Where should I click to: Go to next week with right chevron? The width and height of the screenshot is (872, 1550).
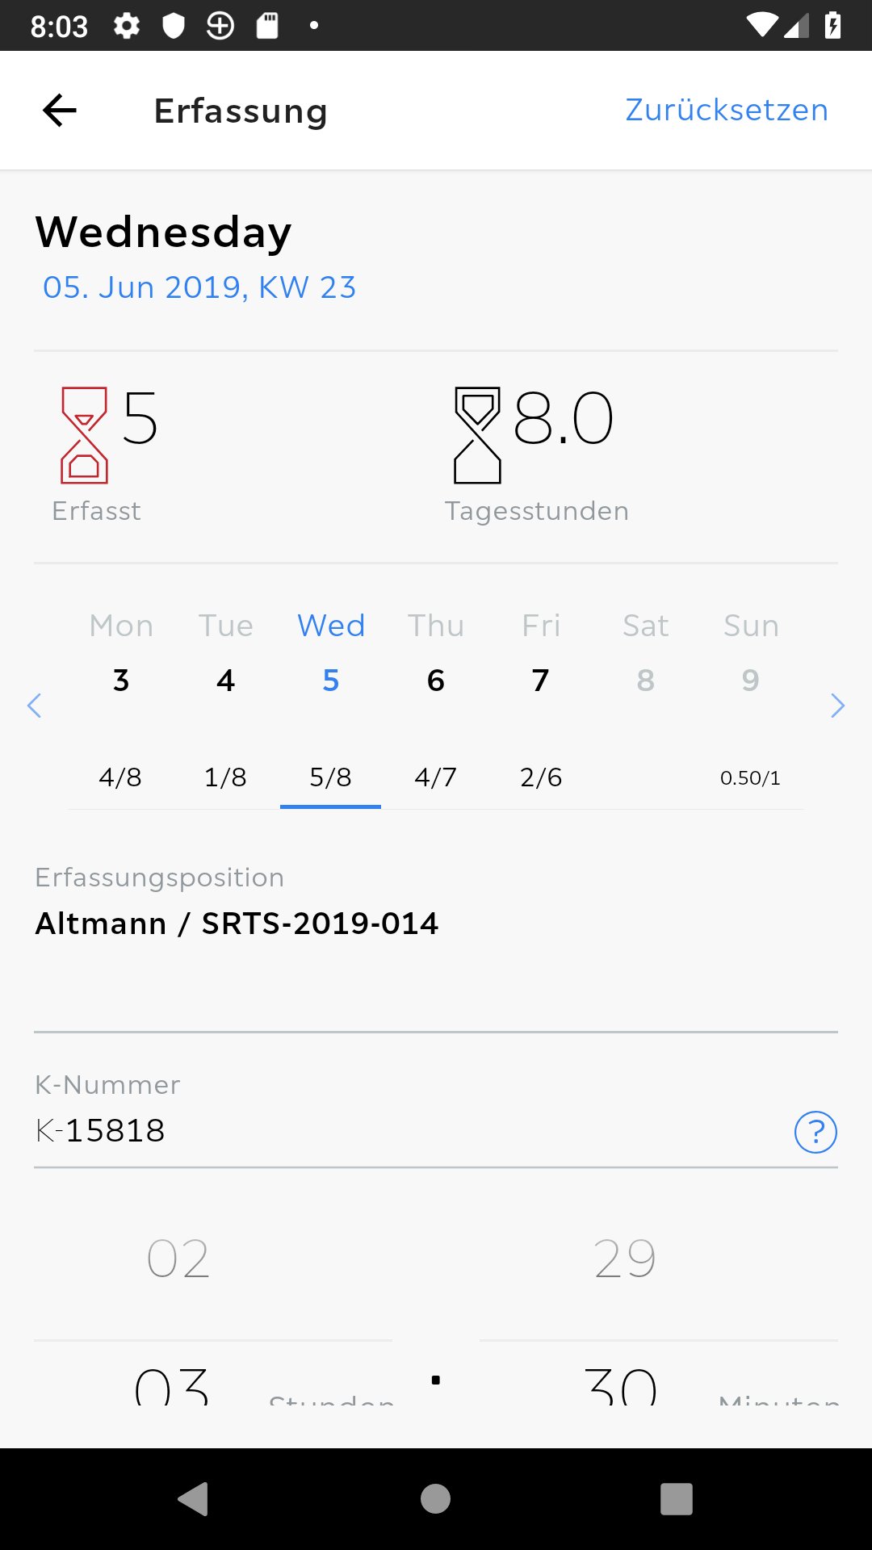tap(837, 706)
